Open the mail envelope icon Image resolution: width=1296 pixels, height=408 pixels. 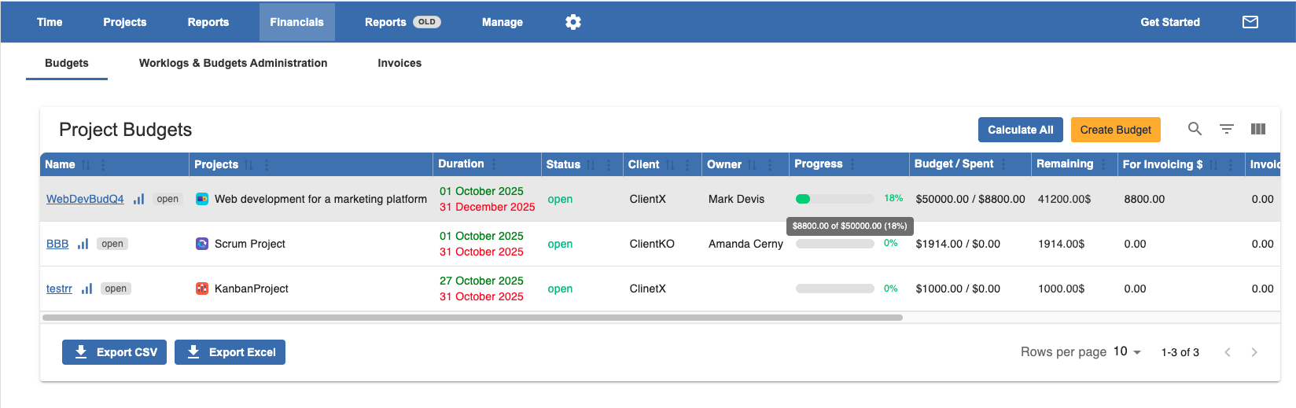[1250, 22]
